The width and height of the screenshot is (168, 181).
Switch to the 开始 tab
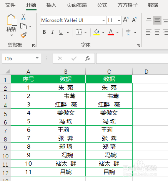[31, 5]
